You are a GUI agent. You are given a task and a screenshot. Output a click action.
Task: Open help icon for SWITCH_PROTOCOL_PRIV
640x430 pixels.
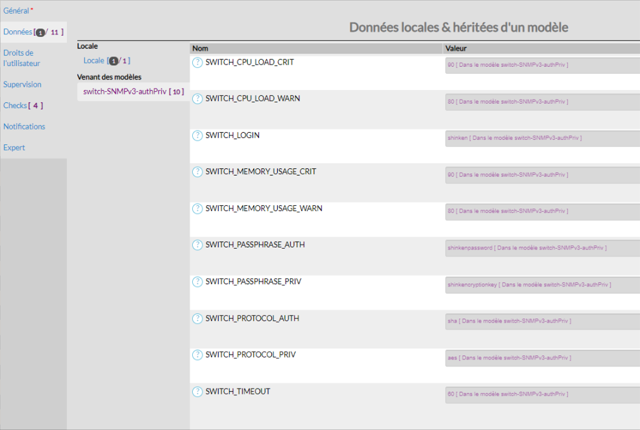coord(198,355)
